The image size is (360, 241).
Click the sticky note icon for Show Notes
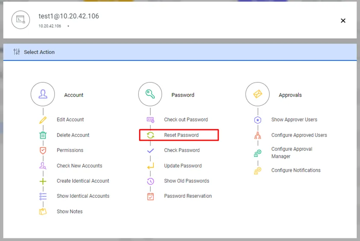[43, 211]
